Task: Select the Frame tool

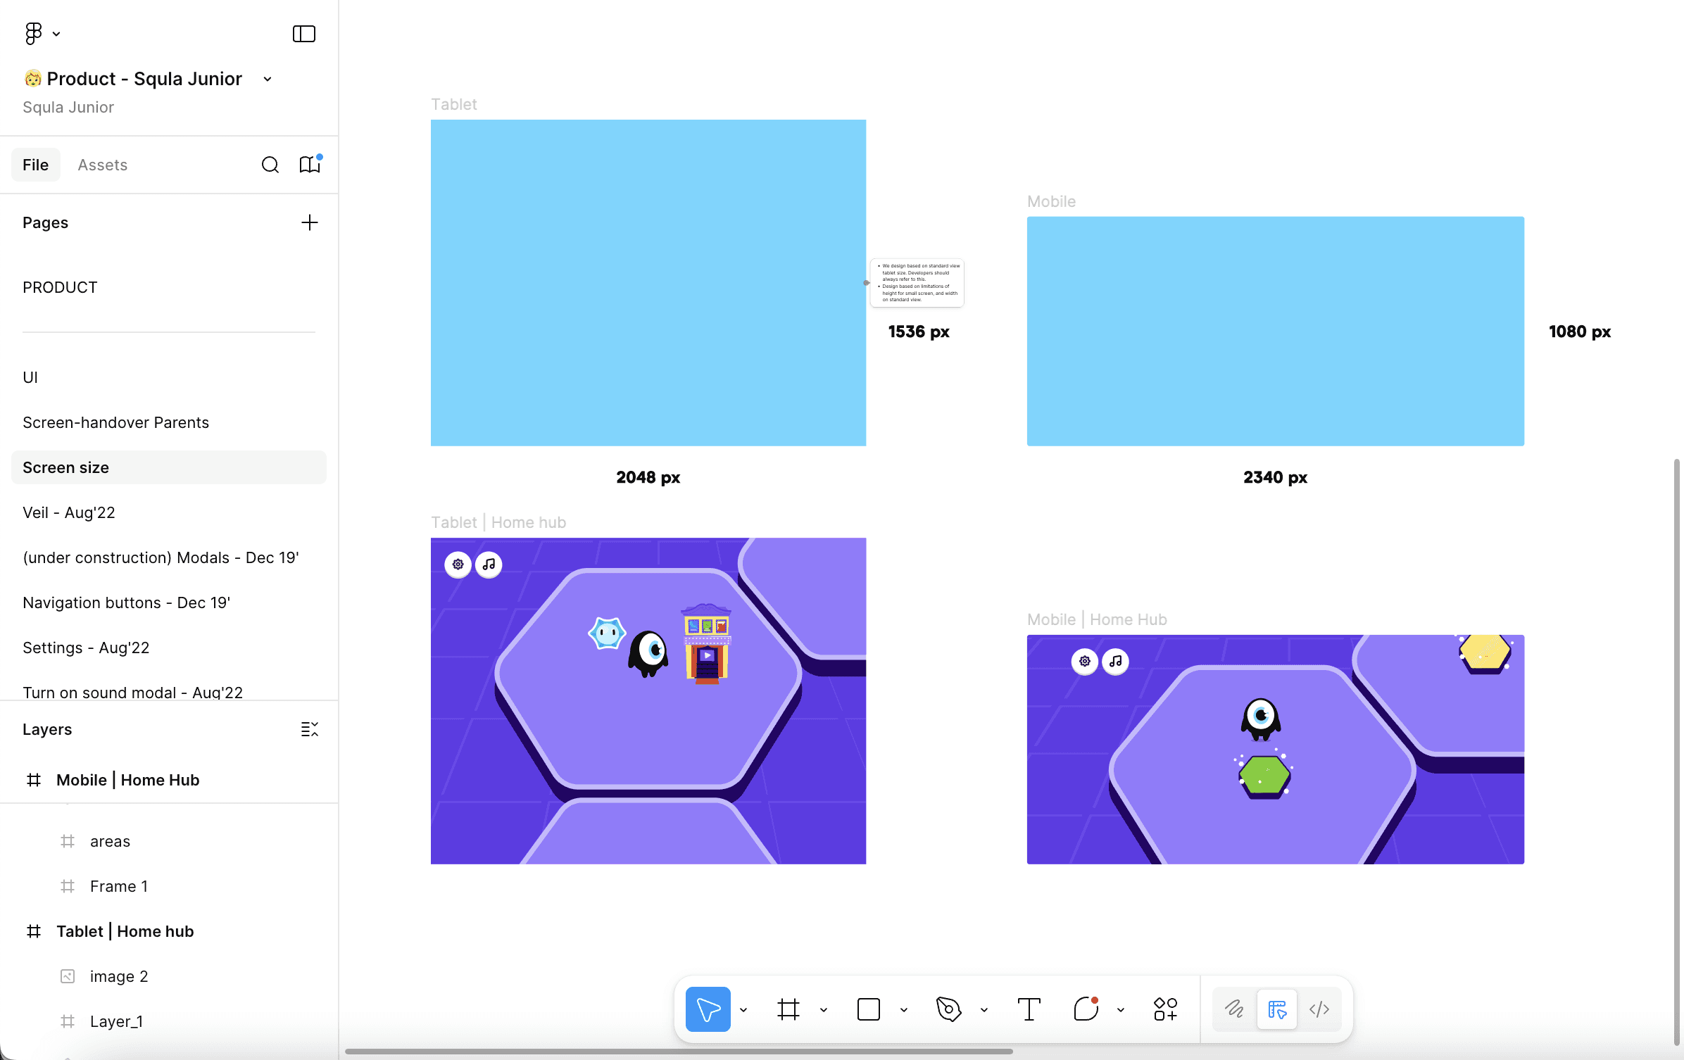Action: pos(788,1009)
